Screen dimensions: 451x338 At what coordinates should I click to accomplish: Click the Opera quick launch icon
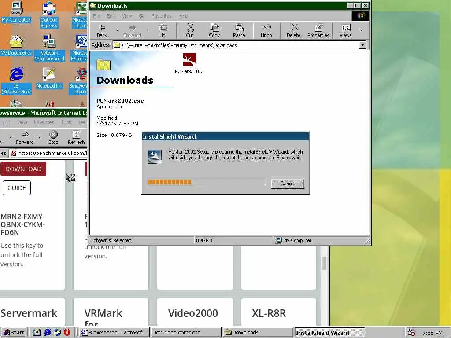67,333
